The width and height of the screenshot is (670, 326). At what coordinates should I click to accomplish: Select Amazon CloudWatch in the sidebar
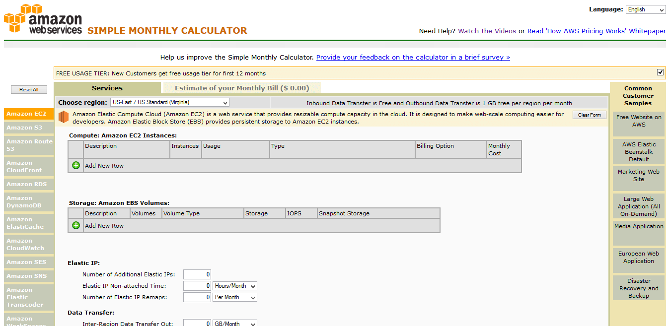[29, 244]
